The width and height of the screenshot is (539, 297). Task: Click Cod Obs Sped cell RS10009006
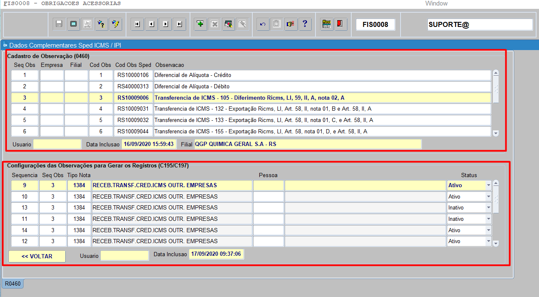pyautogui.click(x=133, y=98)
